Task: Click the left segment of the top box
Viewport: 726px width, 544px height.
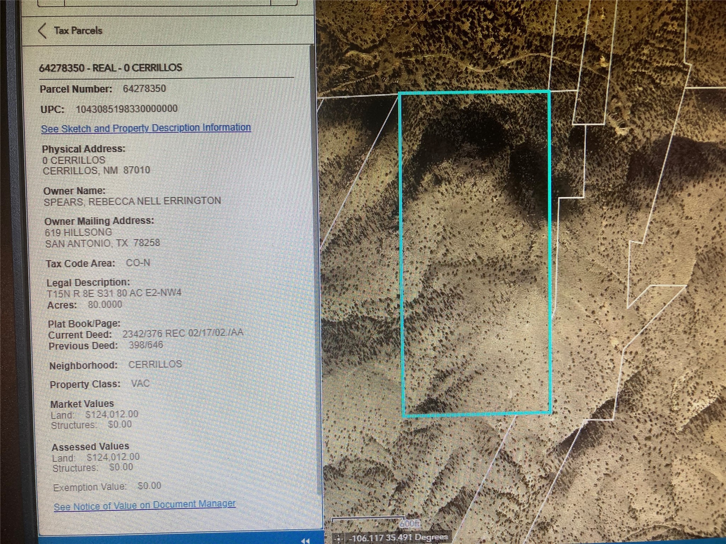Action: point(51,2)
